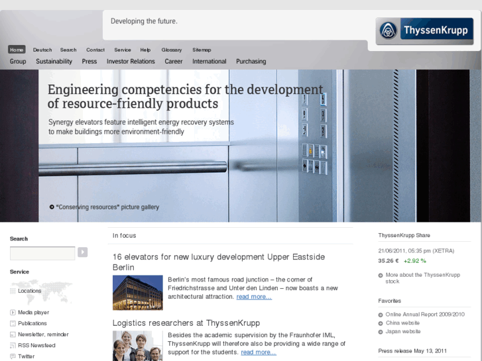Click read more under Upper Eastside Berlin article

point(254,297)
